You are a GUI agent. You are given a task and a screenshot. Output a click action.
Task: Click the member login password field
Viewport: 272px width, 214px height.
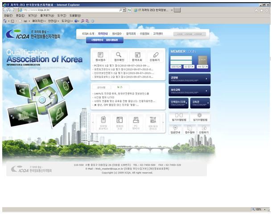tap(181, 62)
